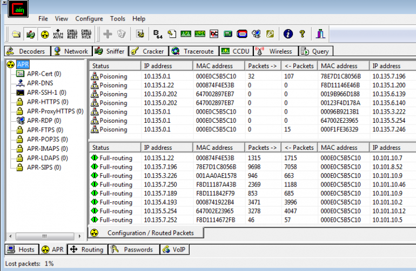Open the File menu

pos(43,18)
